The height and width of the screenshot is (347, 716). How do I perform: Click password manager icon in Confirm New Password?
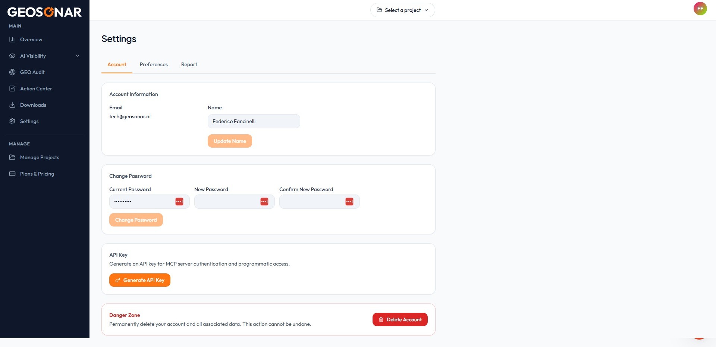(x=349, y=202)
